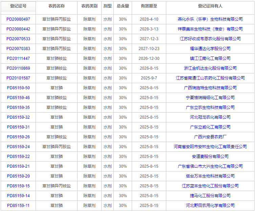
Task: Open holder 捷马化工股份有限公司
Action: click(210, 196)
